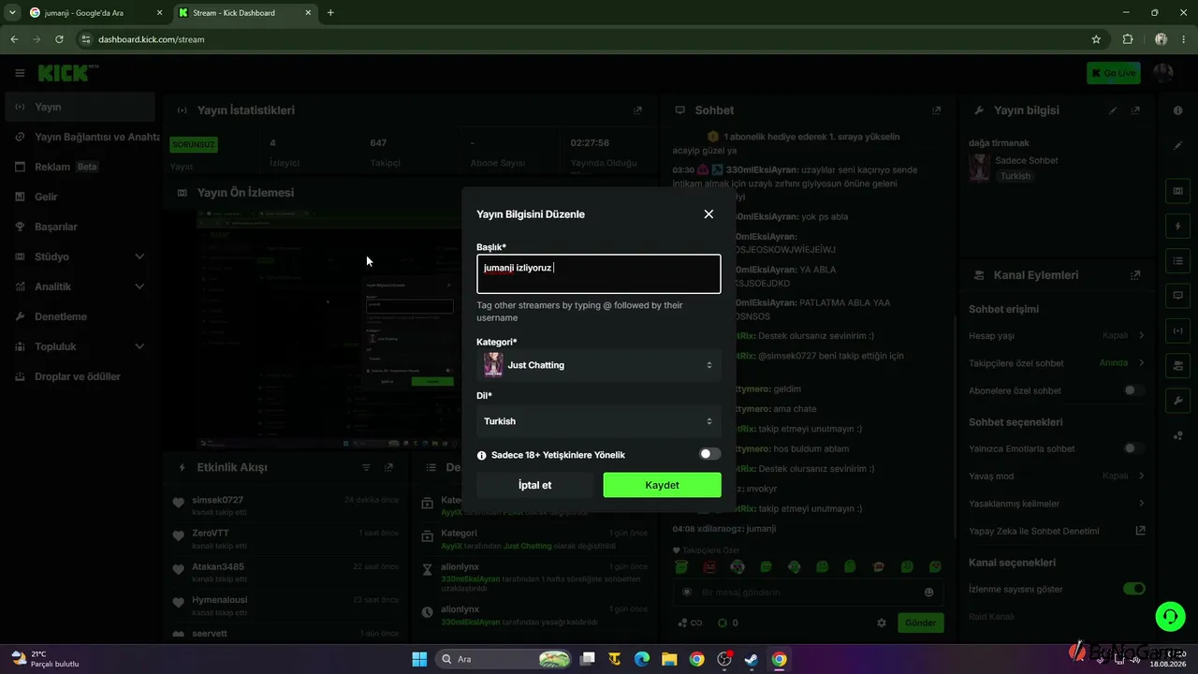Pop out the Etkinlik Akışı panel
The width and height of the screenshot is (1198, 674).
(x=388, y=467)
